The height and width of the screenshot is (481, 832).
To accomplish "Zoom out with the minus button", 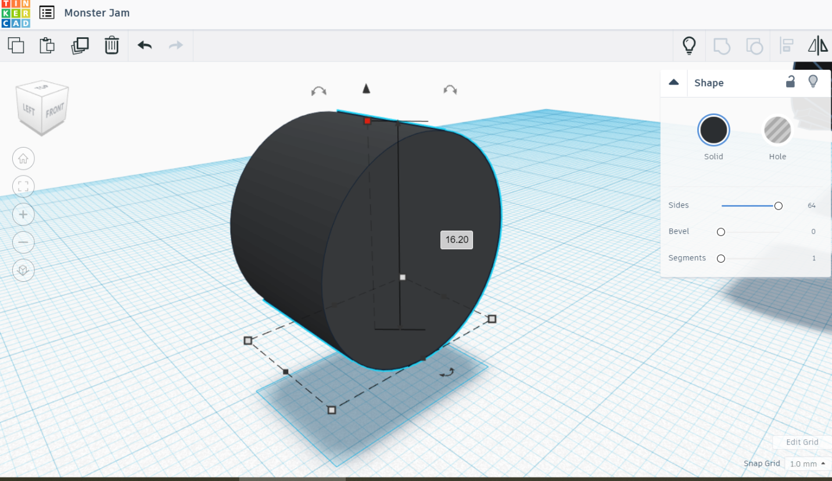I will tap(23, 242).
